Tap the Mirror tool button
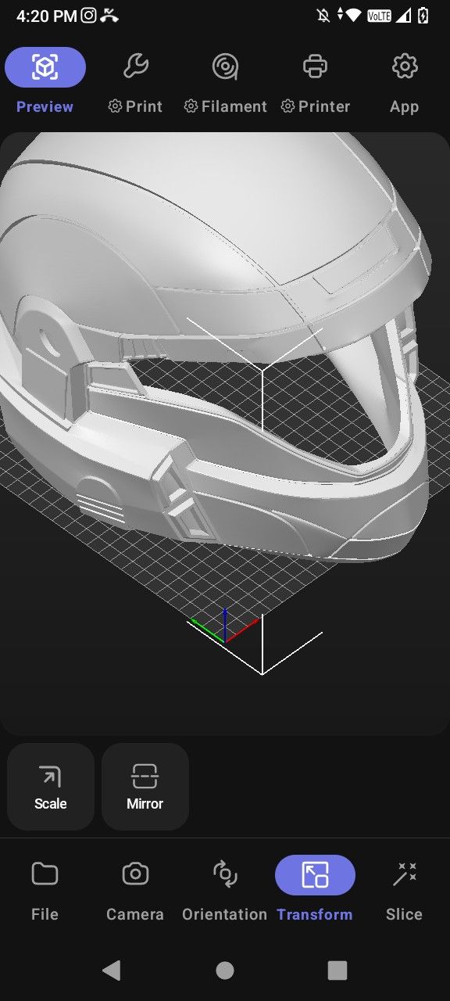 click(145, 787)
